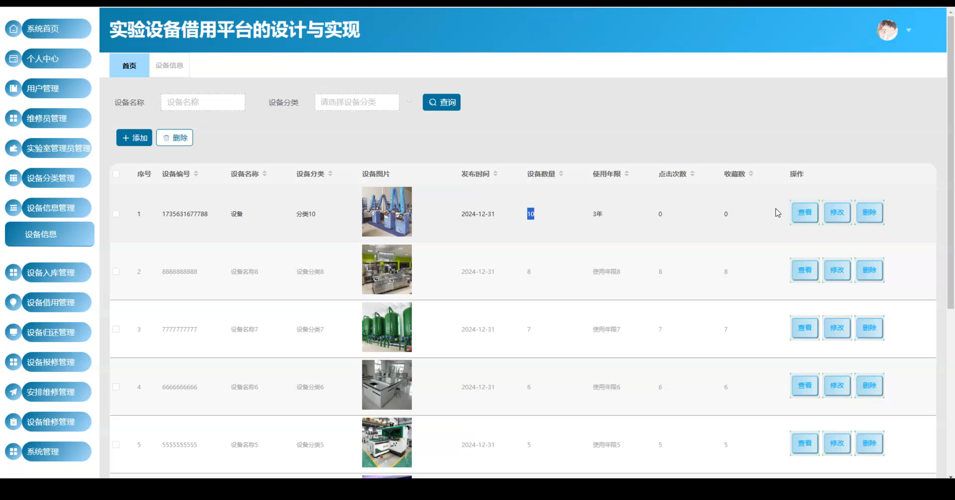This screenshot has height=500, width=955.
Task: Sort by 设备数量 column arrows
Action: coord(561,174)
